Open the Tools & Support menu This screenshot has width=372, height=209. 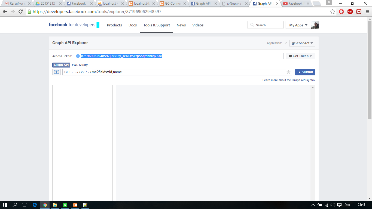(x=157, y=25)
